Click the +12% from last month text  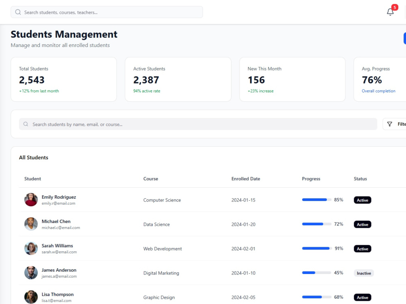[x=39, y=91]
